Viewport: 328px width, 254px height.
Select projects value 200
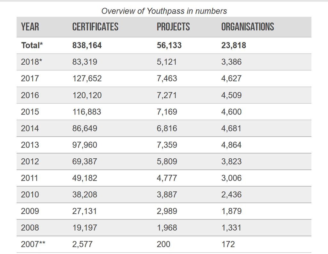163,244
